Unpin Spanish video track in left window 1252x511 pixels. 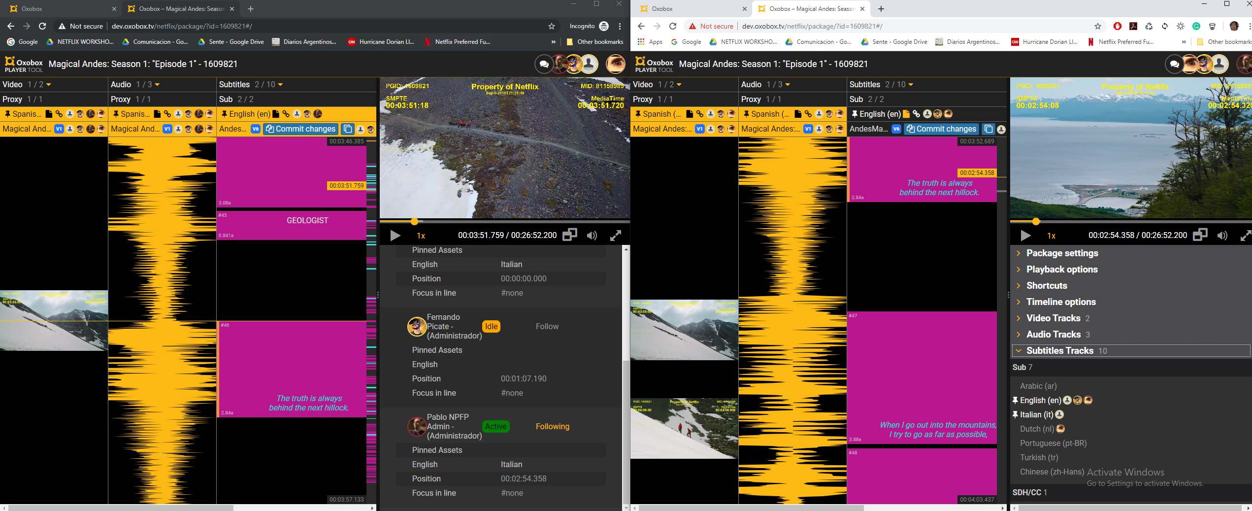(x=7, y=114)
